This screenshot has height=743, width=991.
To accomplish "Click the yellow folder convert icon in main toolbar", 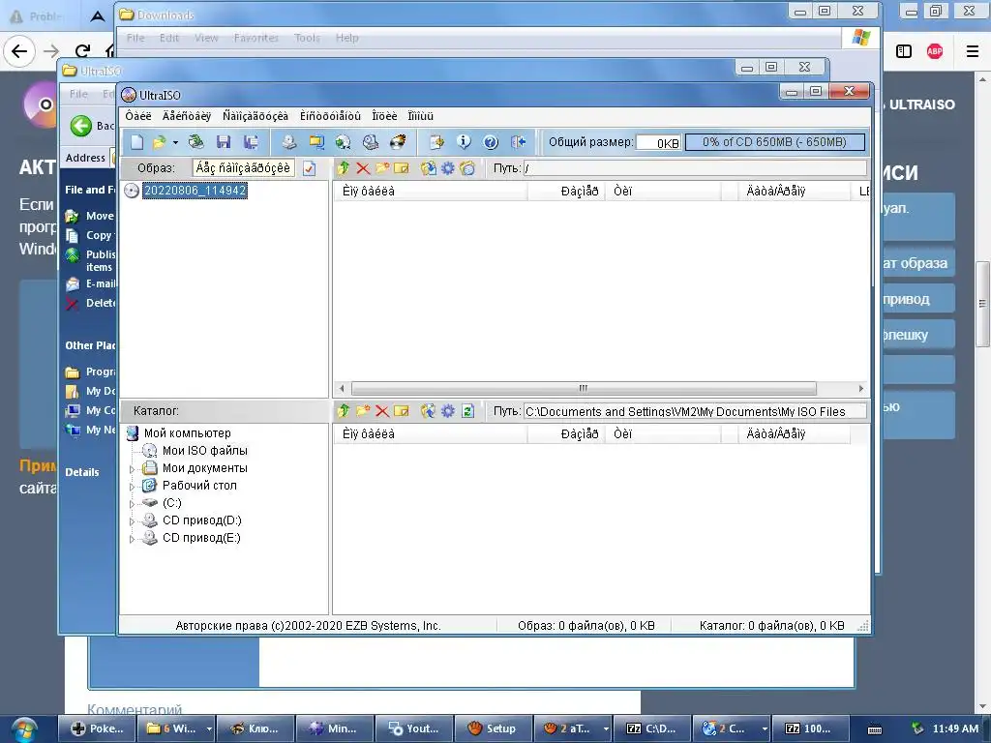I will [x=316, y=142].
